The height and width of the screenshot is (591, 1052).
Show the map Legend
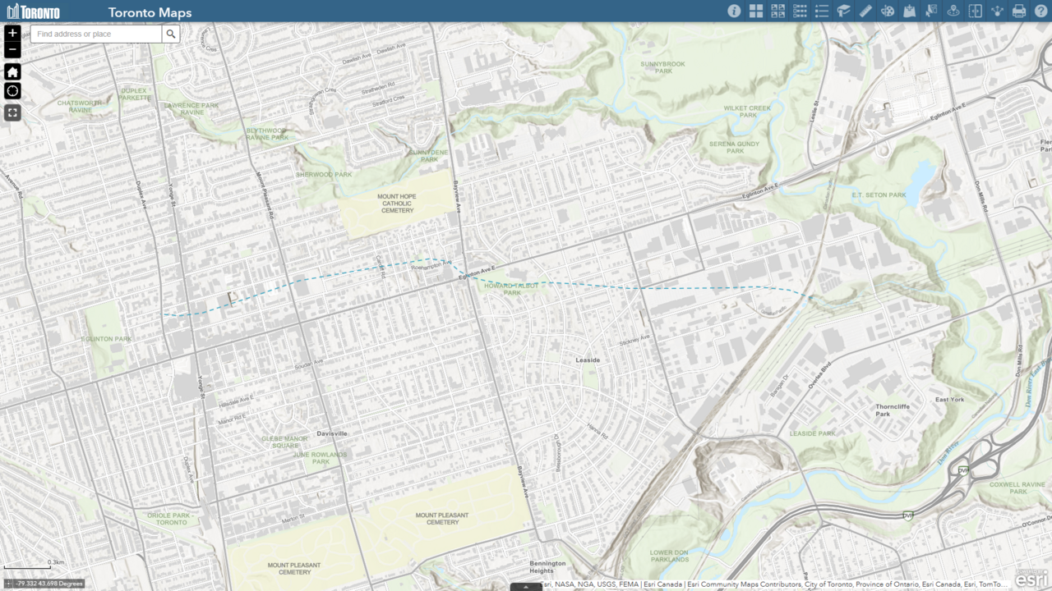pos(821,11)
